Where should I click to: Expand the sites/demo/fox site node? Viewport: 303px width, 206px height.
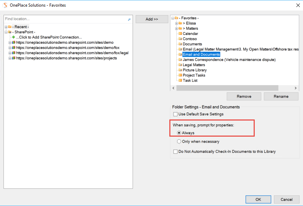click(10, 48)
